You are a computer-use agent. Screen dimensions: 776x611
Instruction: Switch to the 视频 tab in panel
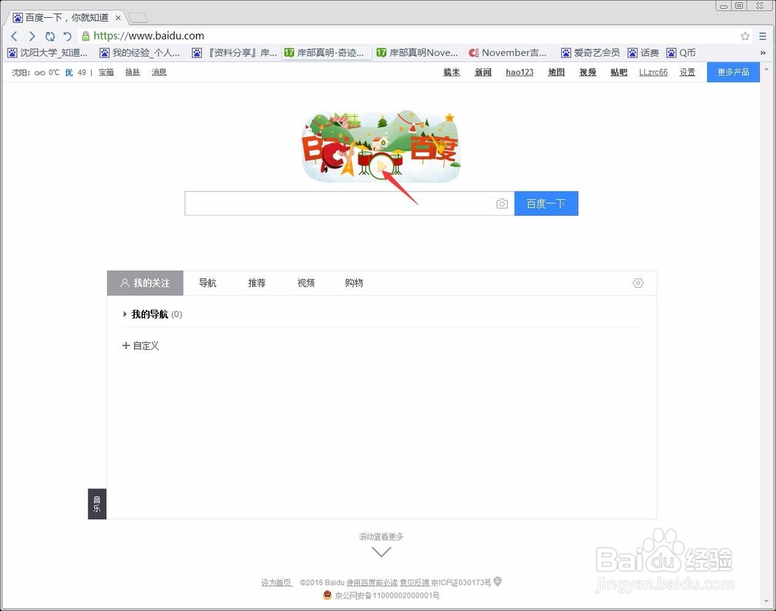pos(306,283)
